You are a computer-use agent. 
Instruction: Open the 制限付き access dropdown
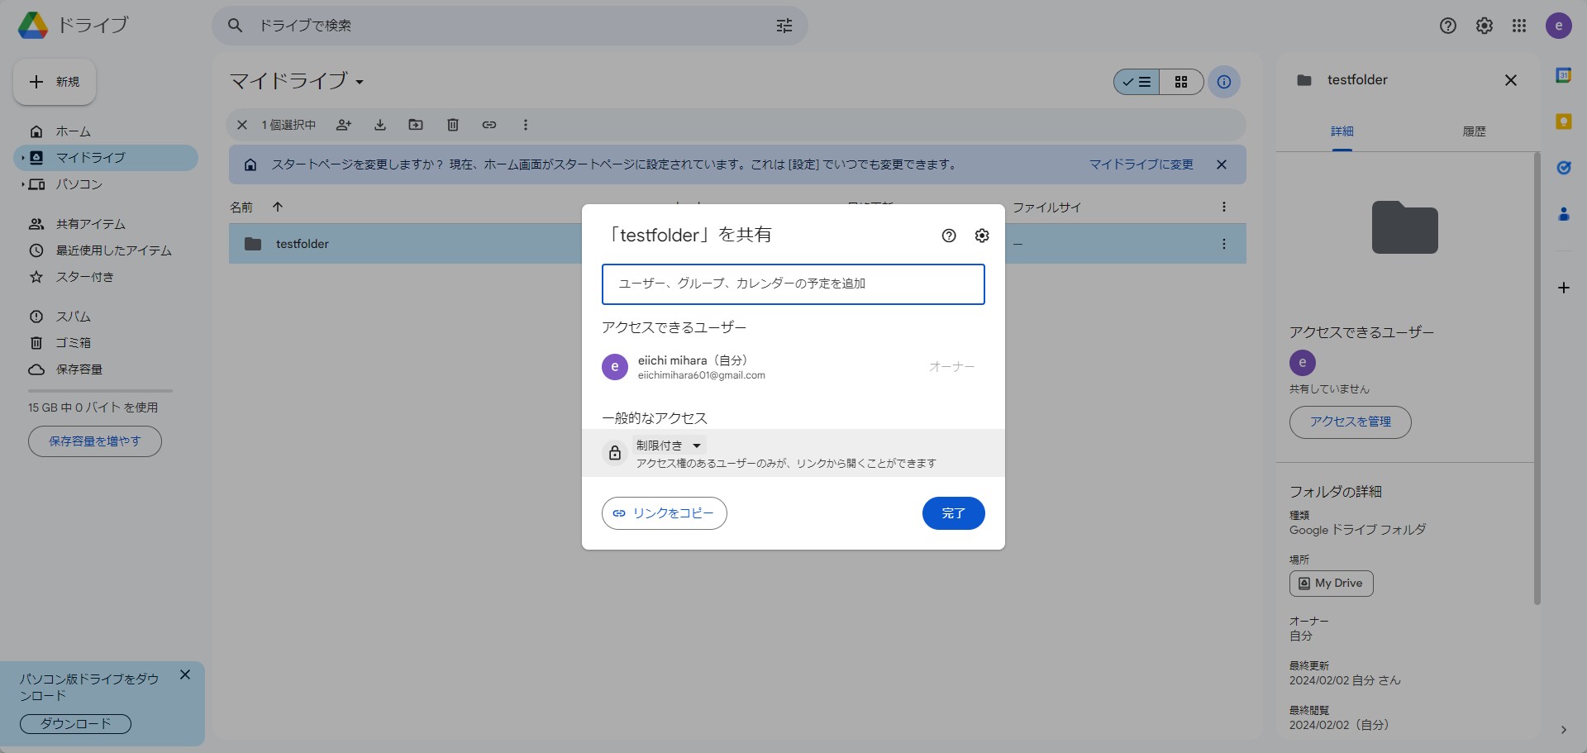pos(670,446)
